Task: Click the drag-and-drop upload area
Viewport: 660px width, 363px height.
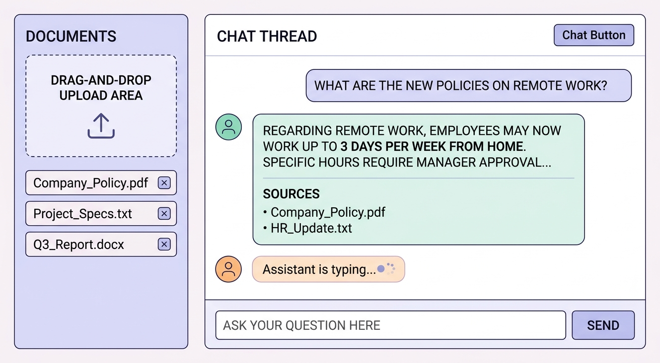Action: tap(101, 106)
